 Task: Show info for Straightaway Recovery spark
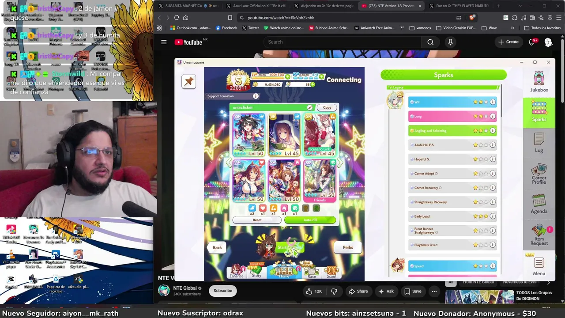pyautogui.click(x=493, y=202)
